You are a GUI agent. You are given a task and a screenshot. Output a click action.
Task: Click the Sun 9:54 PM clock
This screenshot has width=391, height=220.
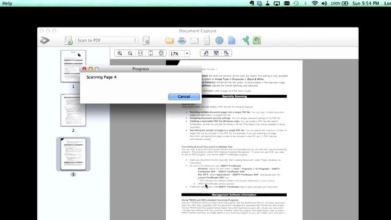tap(365, 3)
